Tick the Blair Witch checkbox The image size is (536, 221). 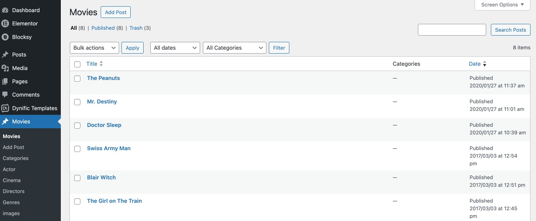[x=77, y=178]
